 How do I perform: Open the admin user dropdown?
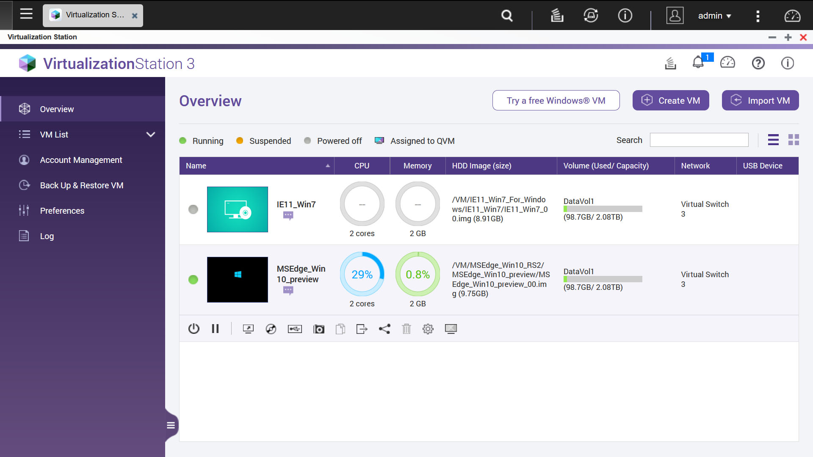click(714, 16)
